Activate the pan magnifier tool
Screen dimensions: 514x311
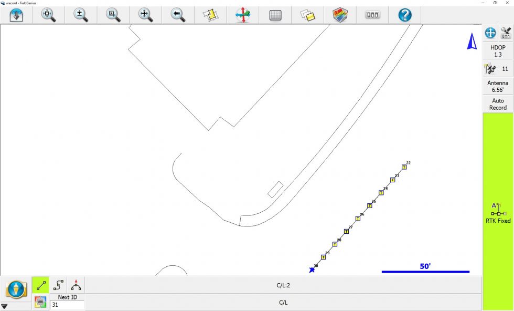coord(146,15)
